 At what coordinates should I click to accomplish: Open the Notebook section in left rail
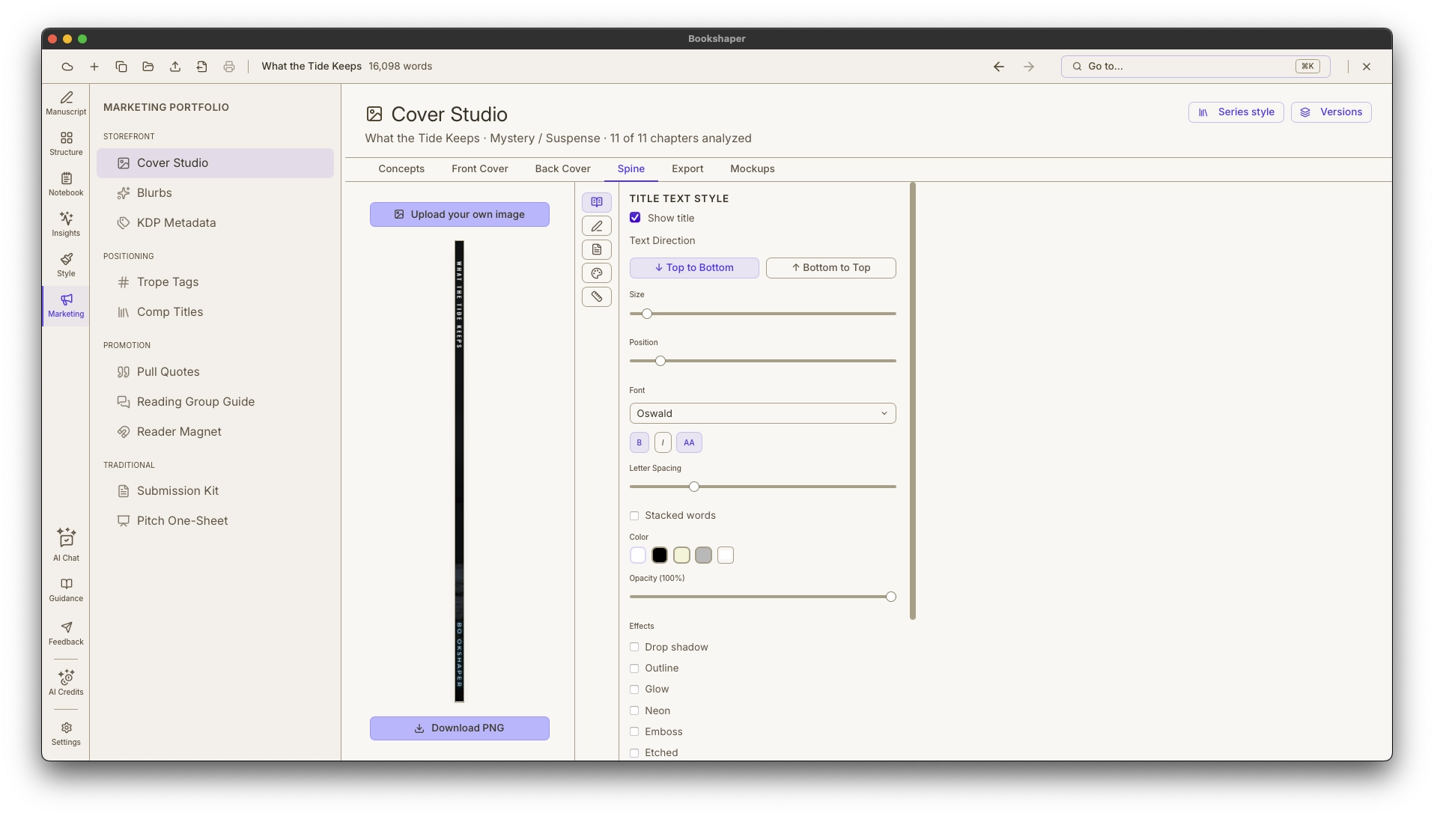tap(66, 184)
